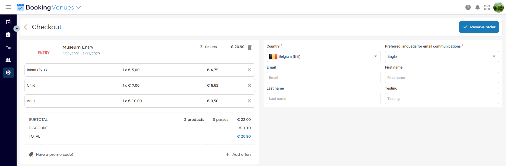This screenshot has height=166, width=506.
Task: Click the 3 passes text
Action: pyautogui.click(x=220, y=120)
